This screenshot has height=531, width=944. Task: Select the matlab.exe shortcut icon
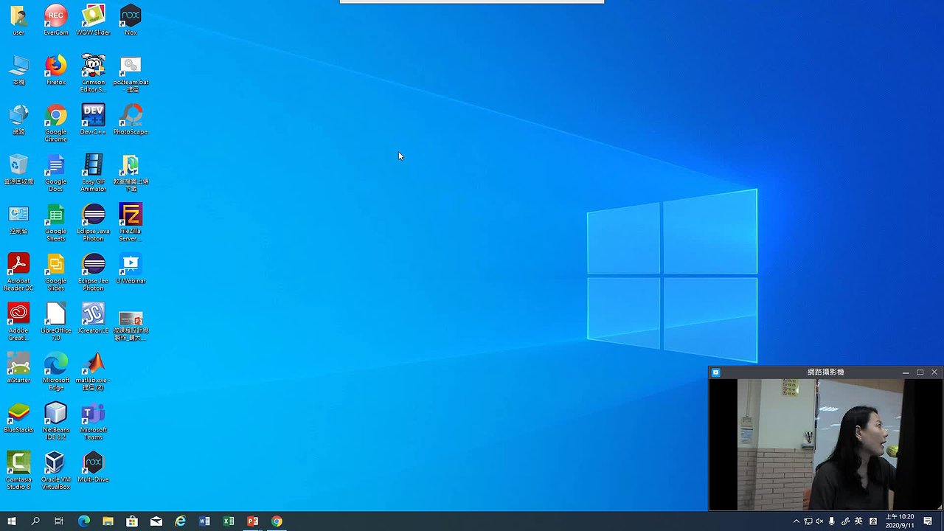(93, 370)
